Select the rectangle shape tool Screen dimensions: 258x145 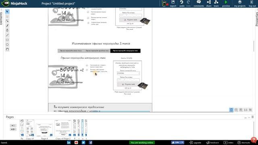pos(7,40)
